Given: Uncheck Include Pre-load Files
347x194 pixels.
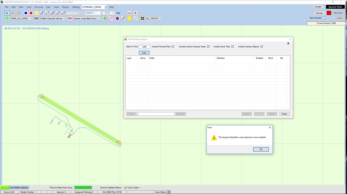Looking at the screenshot, I should pyautogui.click(x=173, y=47).
